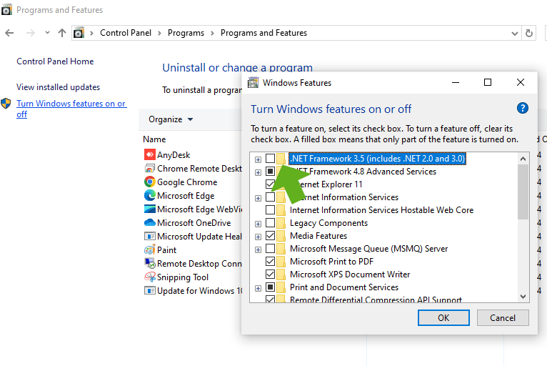Click the Programs breadcrumb in address bar

click(x=186, y=33)
